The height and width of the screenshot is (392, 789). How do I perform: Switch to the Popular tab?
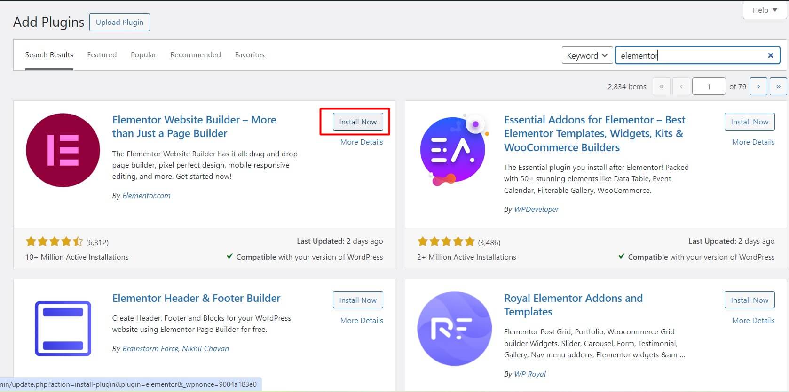(143, 55)
